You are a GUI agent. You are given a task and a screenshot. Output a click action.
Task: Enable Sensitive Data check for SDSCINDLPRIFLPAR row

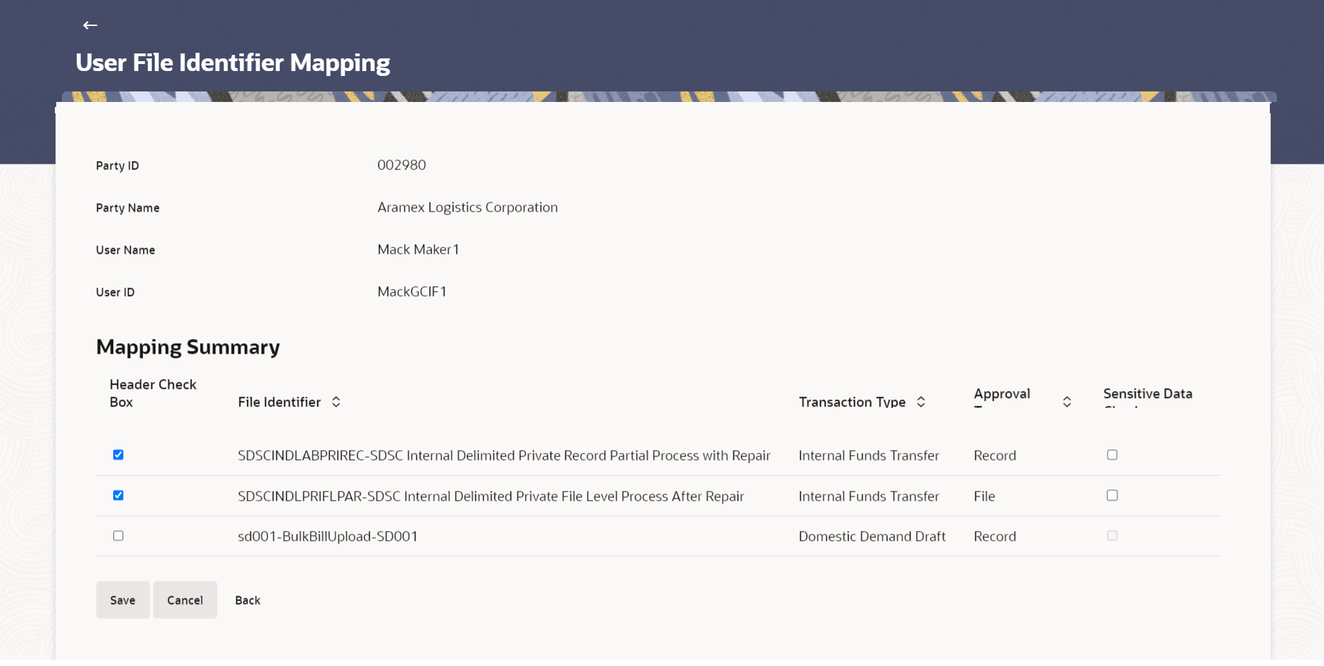pos(1112,495)
